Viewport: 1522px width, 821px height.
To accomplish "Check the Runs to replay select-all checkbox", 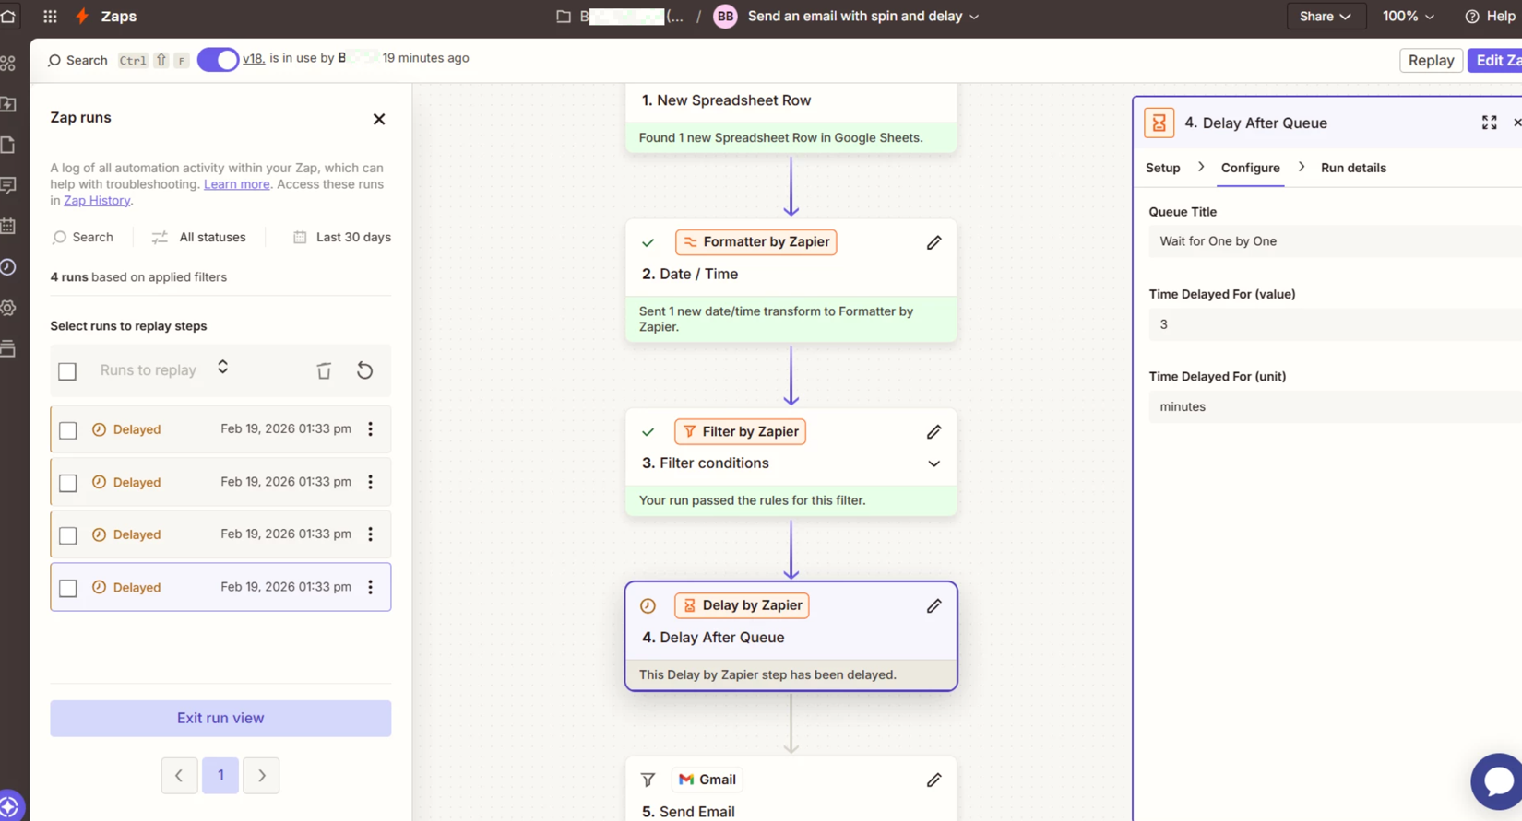I will (x=67, y=371).
